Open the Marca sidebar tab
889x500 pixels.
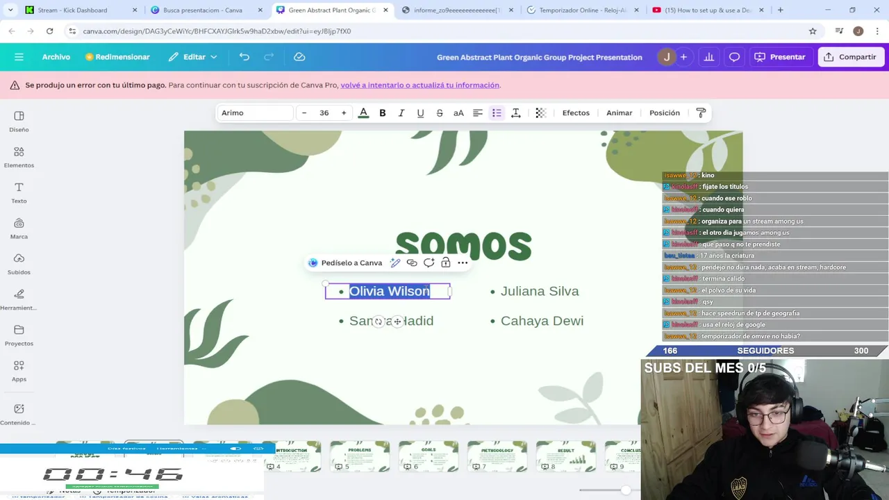click(19, 228)
